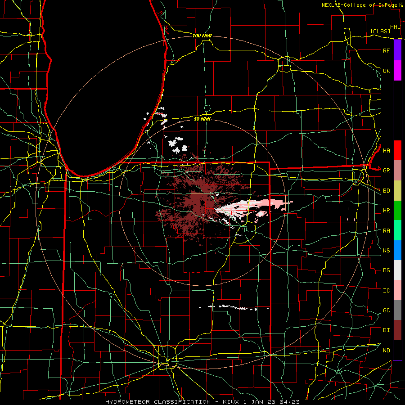This screenshot has width=405, height=405.
Task: Click the 'RF' legend label
Action: [x=386, y=50]
